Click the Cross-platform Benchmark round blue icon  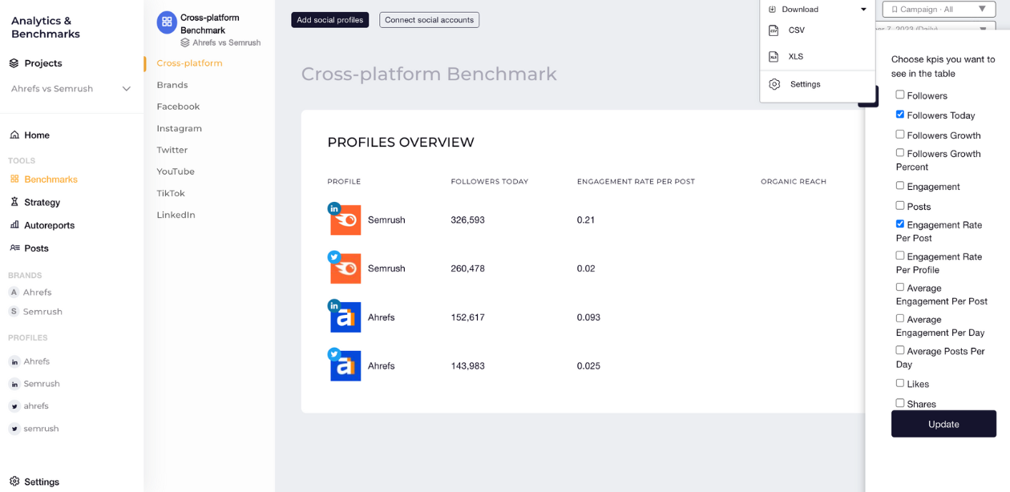click(x=167, y=22)
